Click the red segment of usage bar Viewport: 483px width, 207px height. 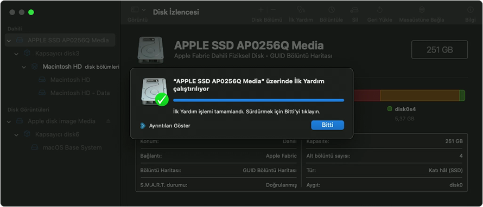point(367,95)
